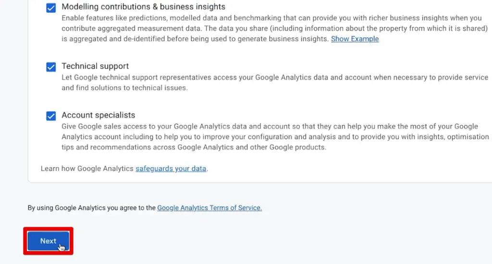Open the Show Example link
Screen dimensions: 492x264
coord(355,39)
